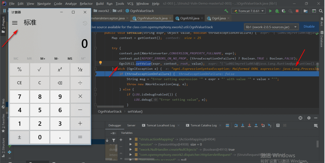The image size is (325, 163).
Task: Switch to the OgnlUtil.java editor tab
Action: click(190, 18)
